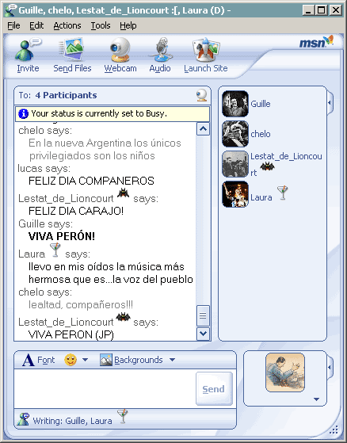Minimize the conversation window
The image size is (347, 443).
coord(308,10)
